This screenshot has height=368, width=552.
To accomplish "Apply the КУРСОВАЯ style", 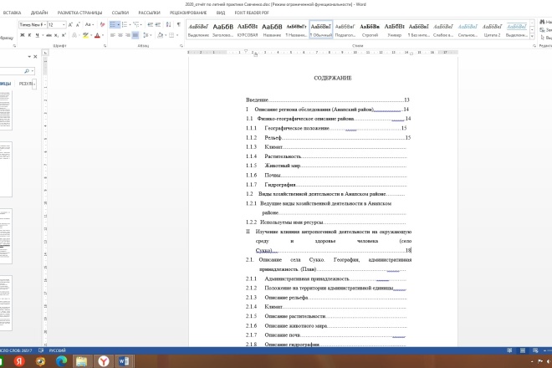I will pyautogui.click(x=248, y=30).
